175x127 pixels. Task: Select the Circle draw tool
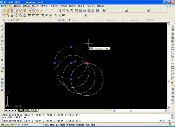pos(2,49)
